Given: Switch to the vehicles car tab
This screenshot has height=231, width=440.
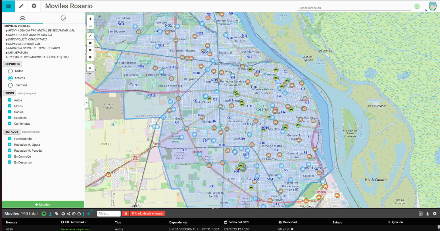Looking at the screenshot, I should click(x=22, y=18).
